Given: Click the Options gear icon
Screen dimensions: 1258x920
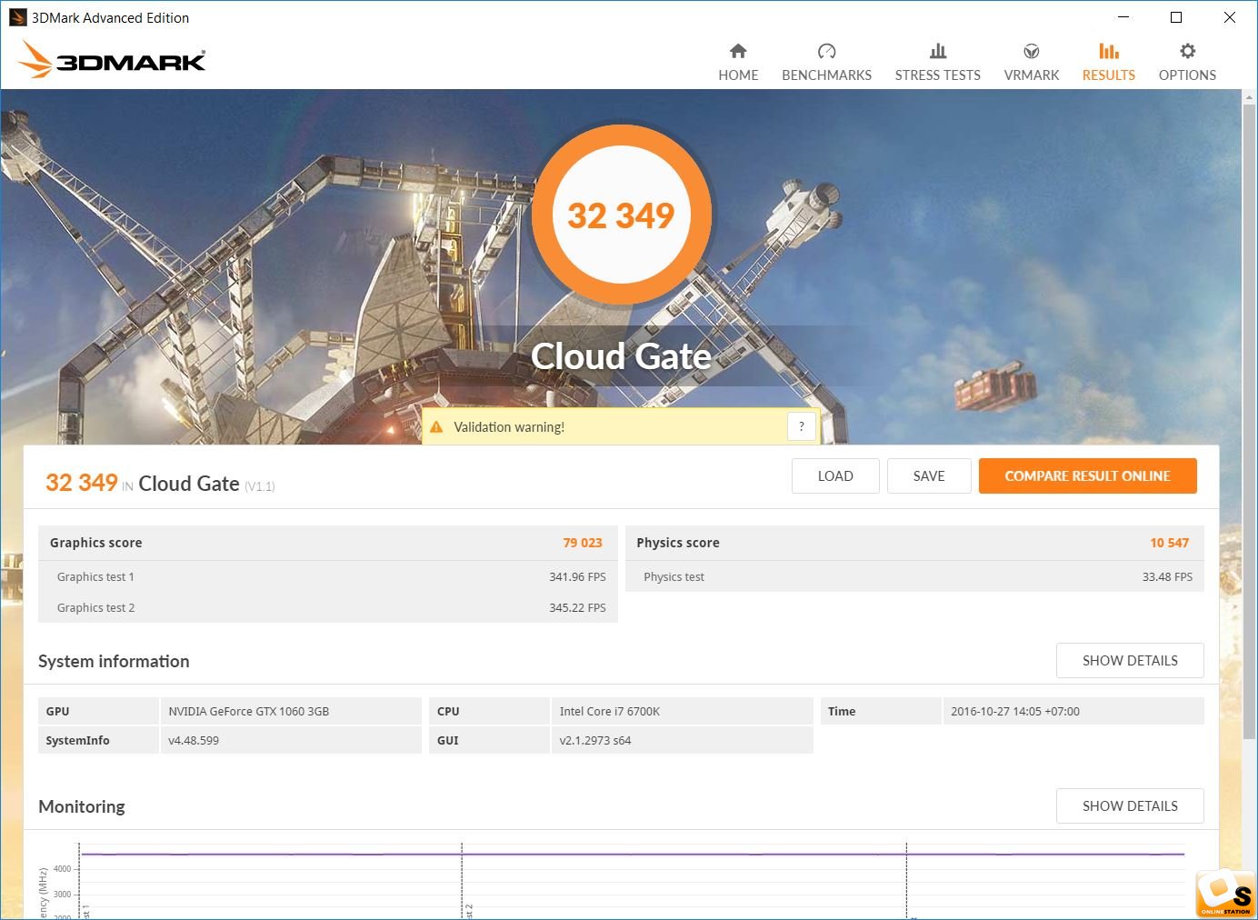Looking at the screenshot, I should point(1187,51).
